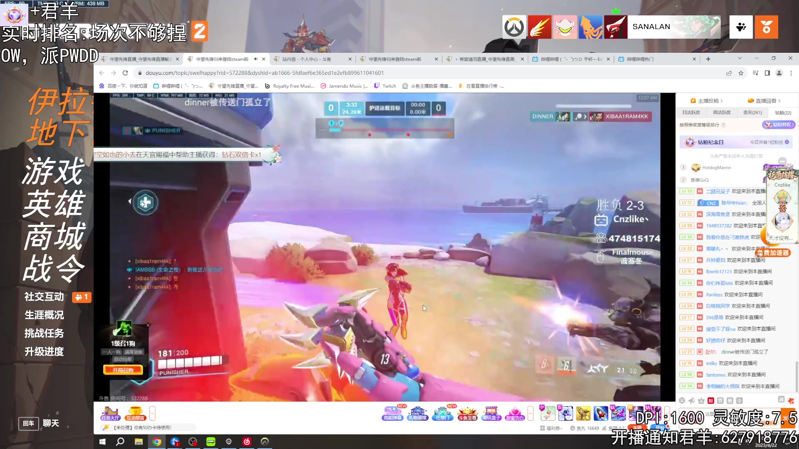This screenshot has width=799, height=449.
Task: Click username fantomes in chat
Action: [715, 375]
